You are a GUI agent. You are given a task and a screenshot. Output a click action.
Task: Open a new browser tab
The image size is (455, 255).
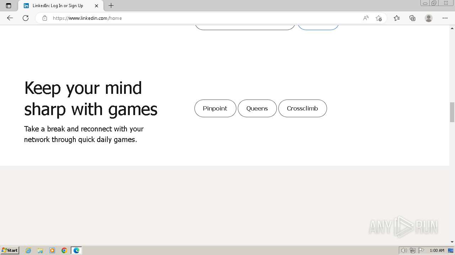point(111,6)
